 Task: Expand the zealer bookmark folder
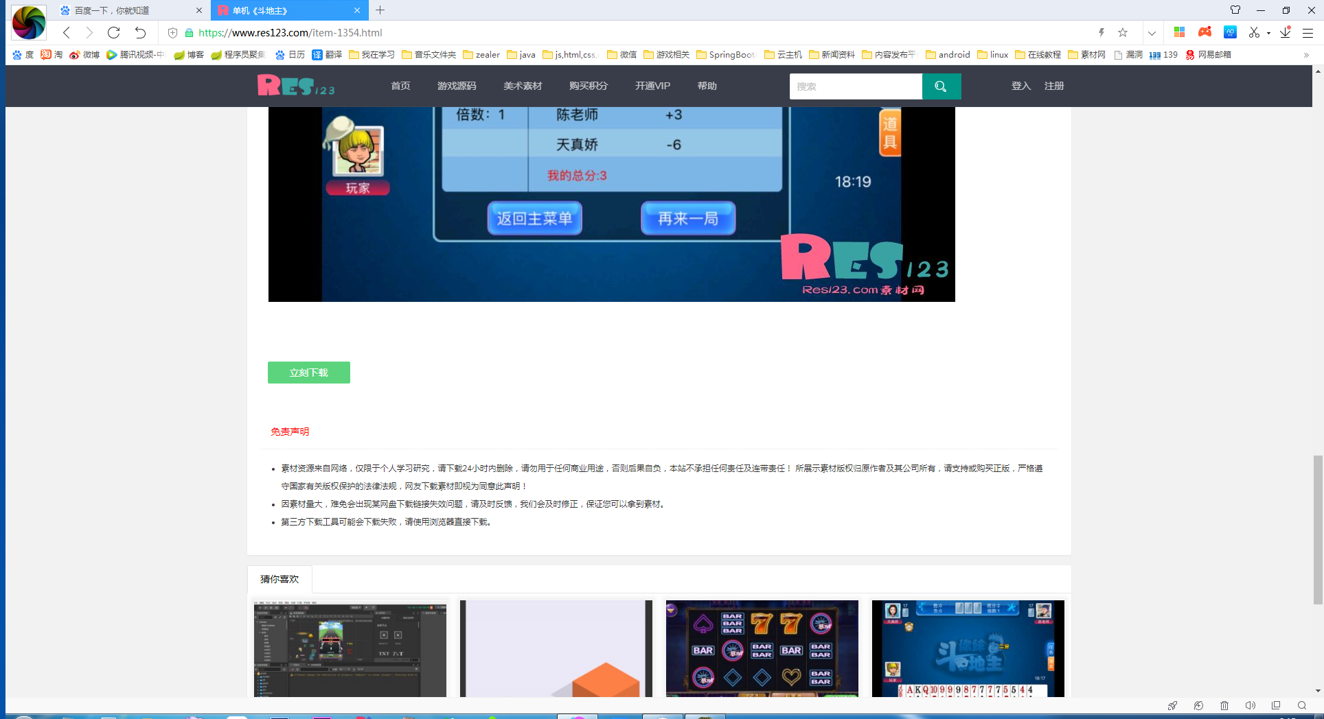click(481, 55)
